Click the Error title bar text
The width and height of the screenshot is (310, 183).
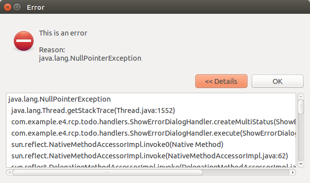(x=36, y=7)
